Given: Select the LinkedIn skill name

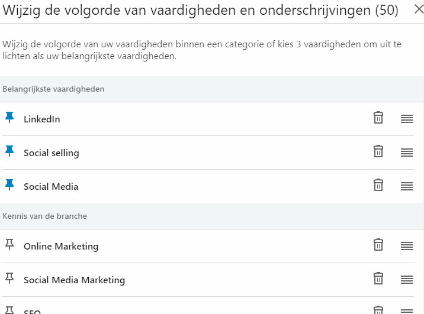Looking at the screenshot, I should [x=42, y=119].
